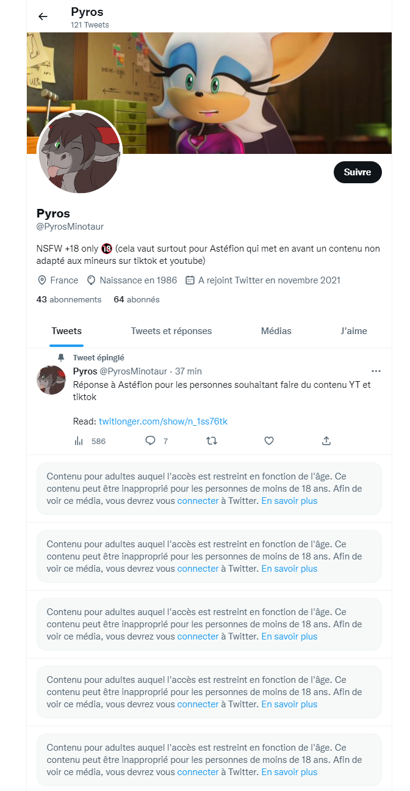The image size is (410, 791).
Task: Retweet the pinned tweet
Action: coord(212,441)
